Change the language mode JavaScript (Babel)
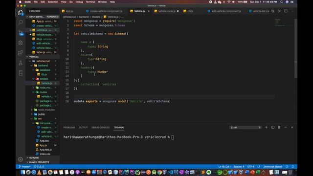 click(272, 166)
